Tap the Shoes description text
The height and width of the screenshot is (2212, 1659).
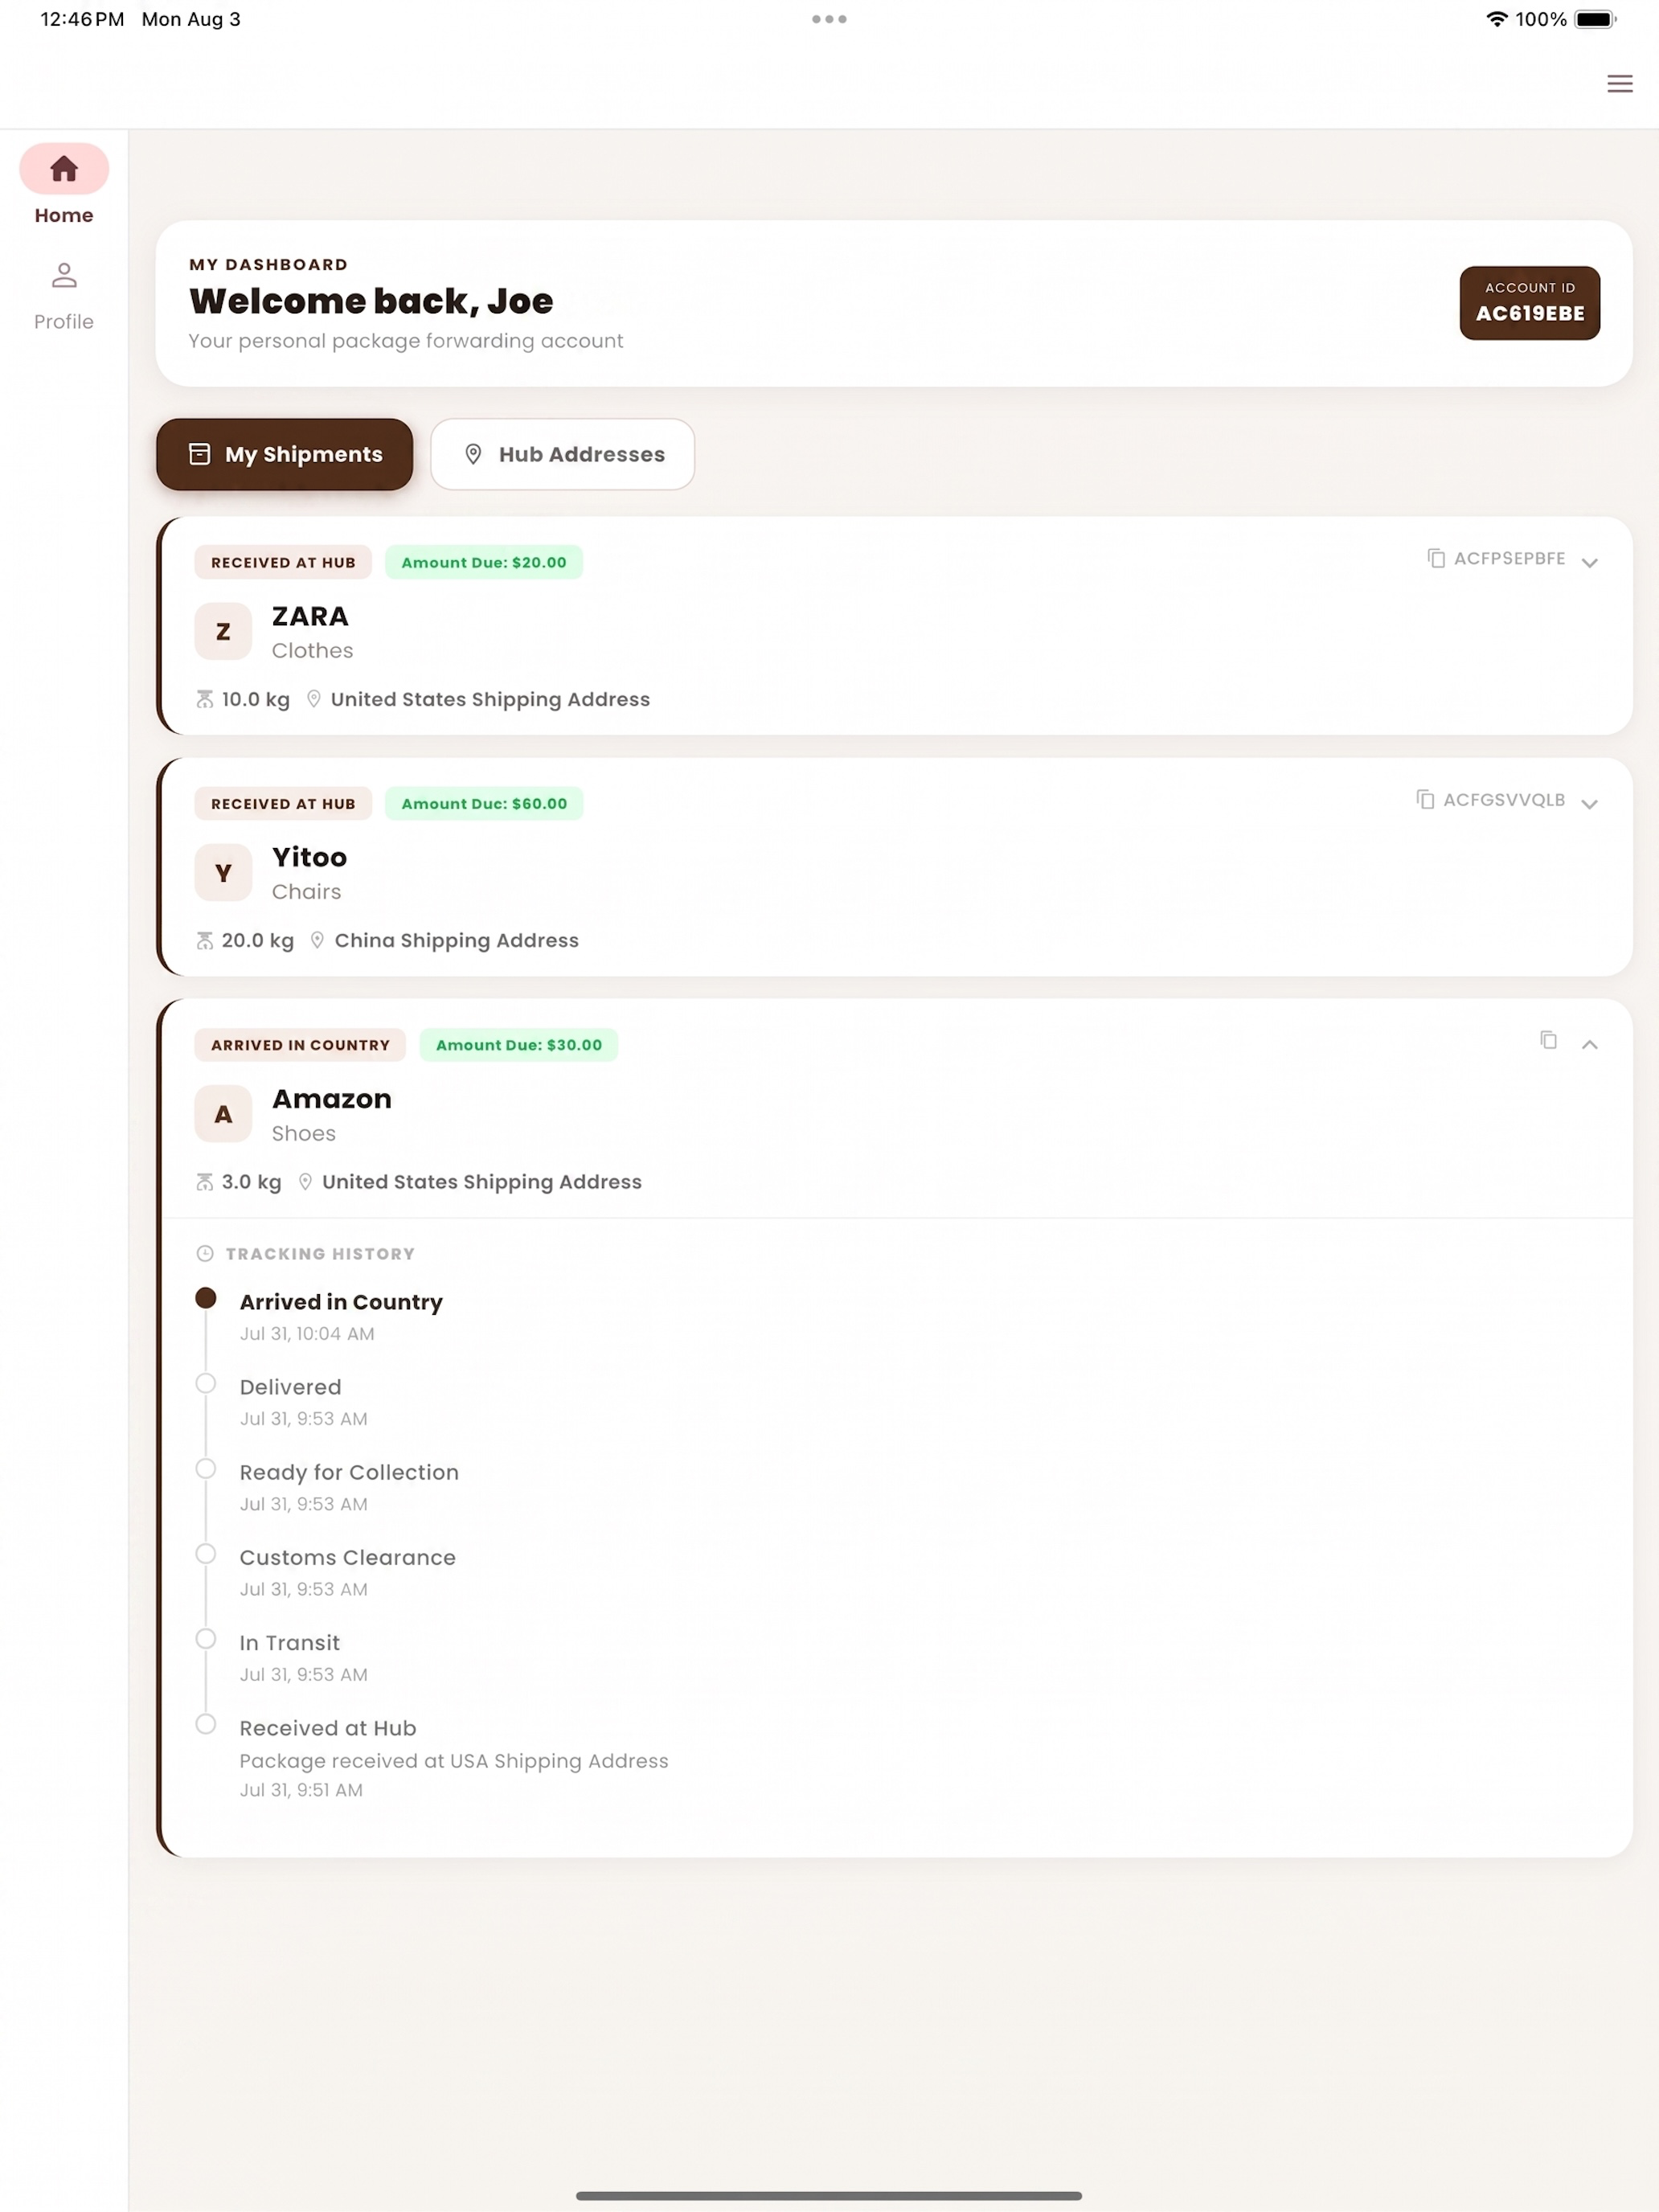304,1133
